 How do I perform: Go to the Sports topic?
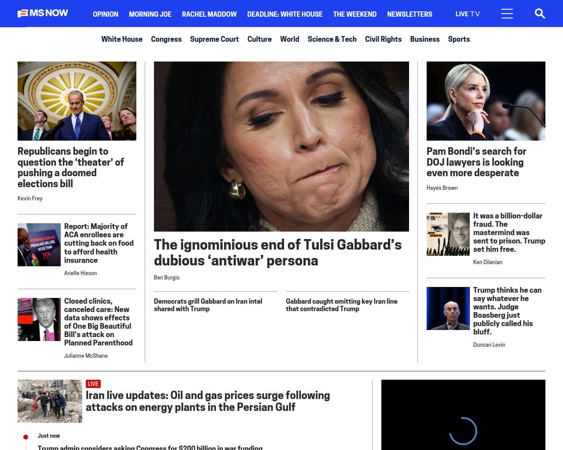pyautogui.click(x=459, y=39)
